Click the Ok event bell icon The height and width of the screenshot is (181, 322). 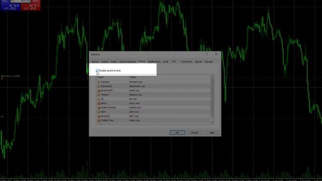99,99
